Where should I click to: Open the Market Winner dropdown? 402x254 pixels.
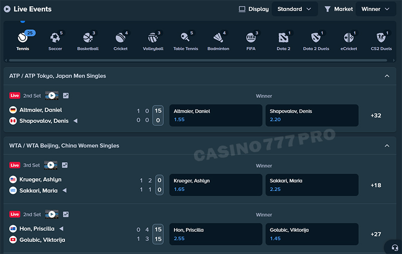coord(376,9)
